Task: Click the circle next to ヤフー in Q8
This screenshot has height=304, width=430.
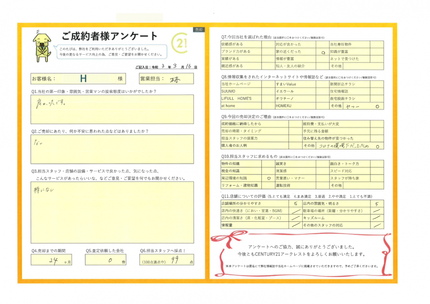Action: tap(377, 106)
